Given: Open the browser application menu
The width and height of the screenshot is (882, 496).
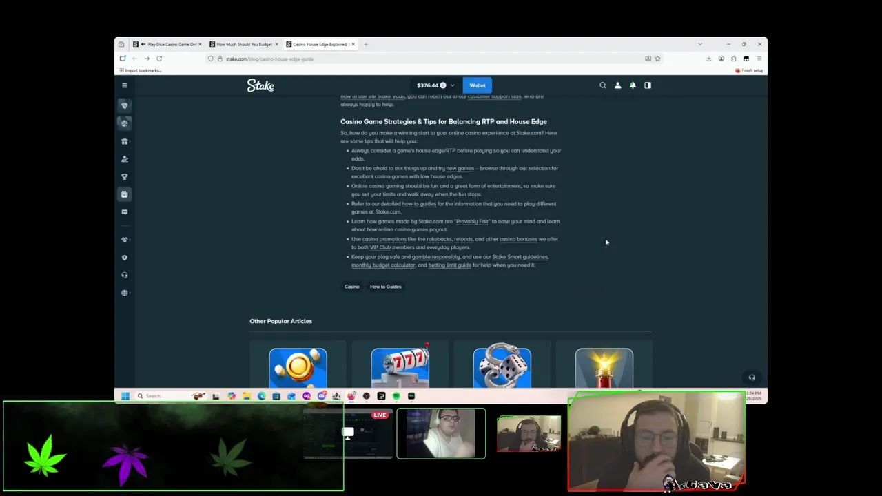Looking at the screenshot, I should [x=759, y=59].
